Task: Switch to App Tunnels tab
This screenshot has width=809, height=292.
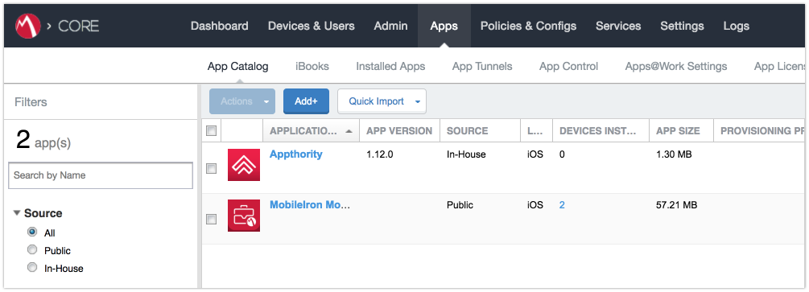Action: point(482,66)
